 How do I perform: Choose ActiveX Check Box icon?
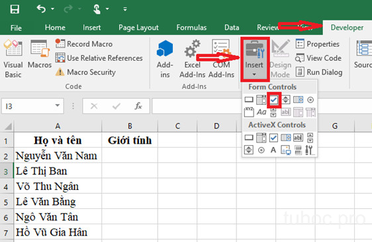[x=273, y=138]
